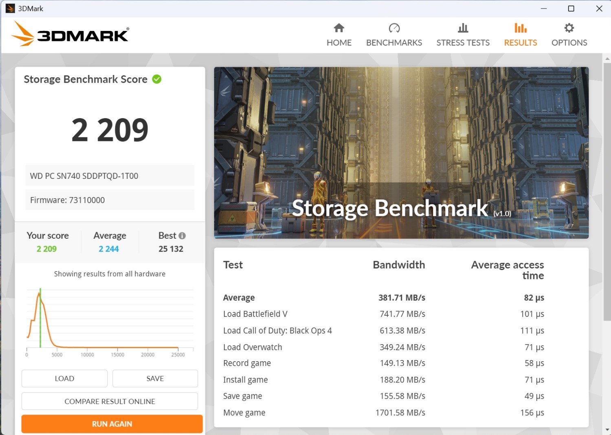The image size is (611, 435).
Task: Click the scrollbar up arrow
Action: click(607, 59)
